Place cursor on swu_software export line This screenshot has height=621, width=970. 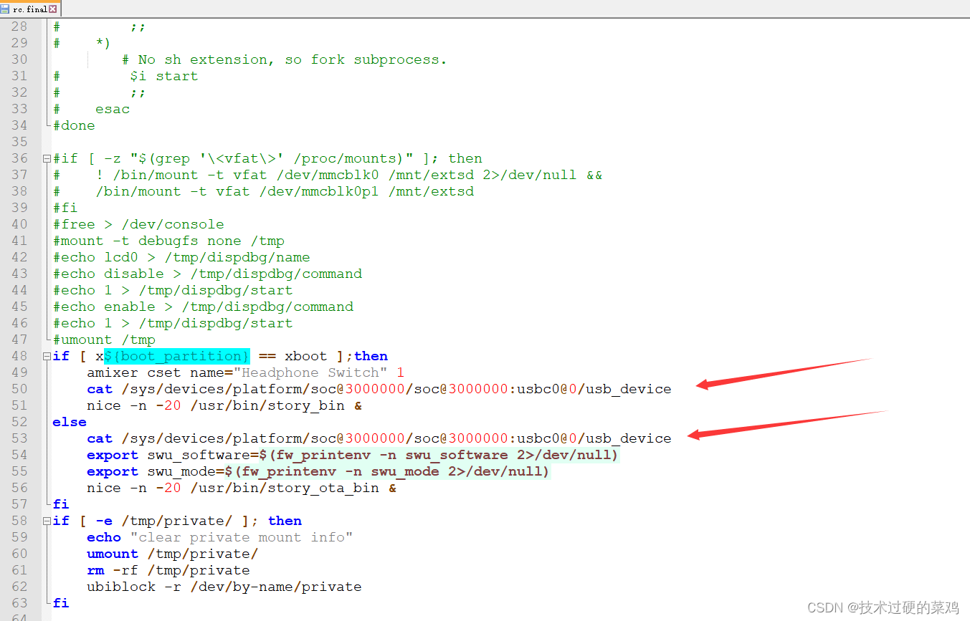coord(351,455)
